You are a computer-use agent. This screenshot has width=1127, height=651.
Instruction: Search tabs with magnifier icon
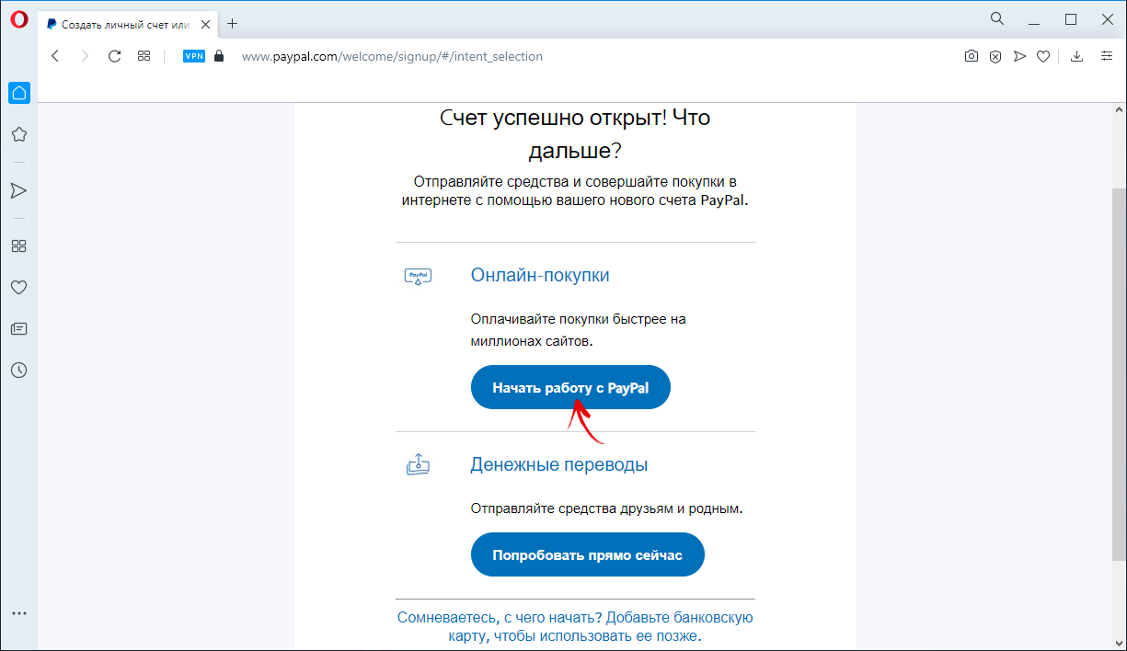tap(997, 18)
